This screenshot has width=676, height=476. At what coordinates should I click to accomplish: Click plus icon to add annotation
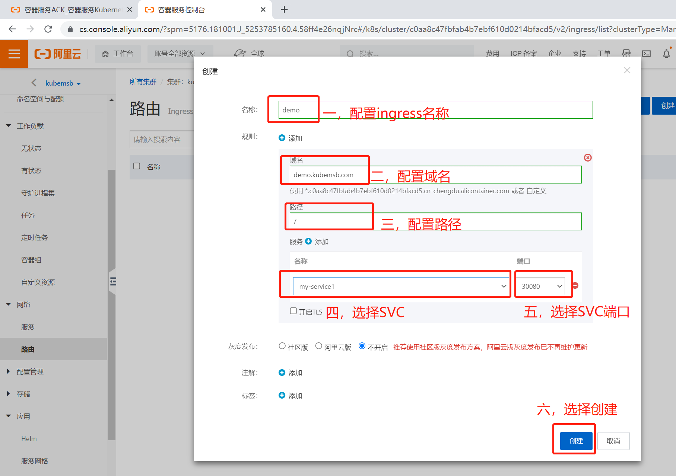282,373
